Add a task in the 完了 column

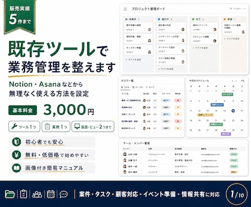point(200,48)
